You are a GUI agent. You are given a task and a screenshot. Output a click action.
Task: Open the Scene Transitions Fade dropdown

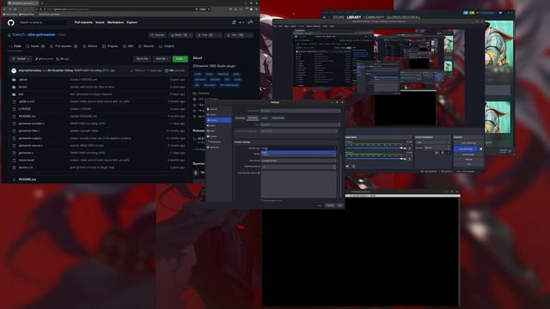click(433, 142)
